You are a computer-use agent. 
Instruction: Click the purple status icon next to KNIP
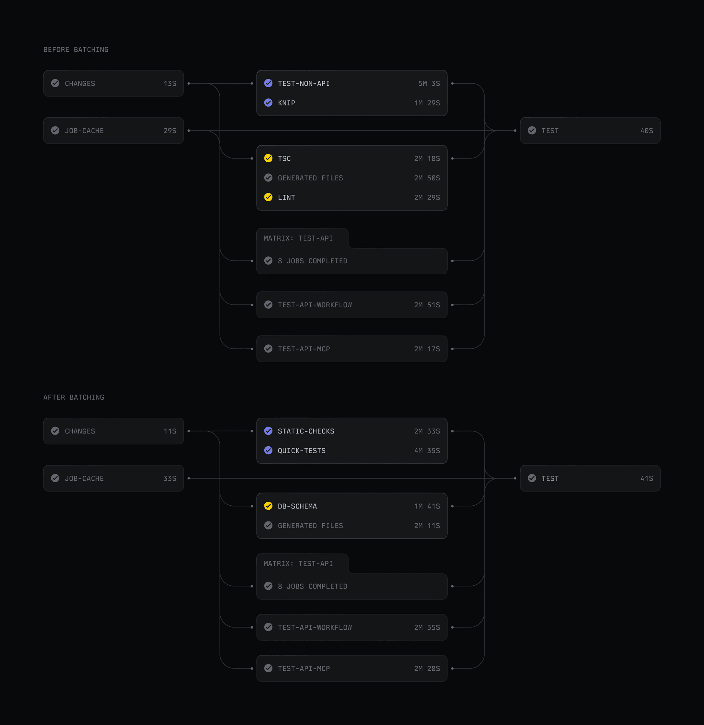pos(268,102)
